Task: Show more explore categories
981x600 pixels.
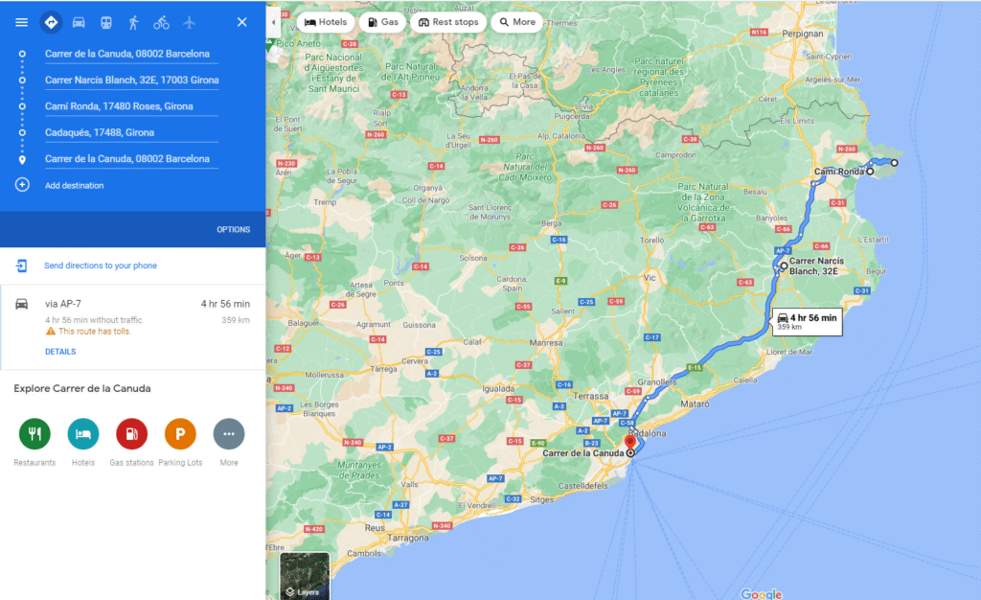Action: [229, 434]
